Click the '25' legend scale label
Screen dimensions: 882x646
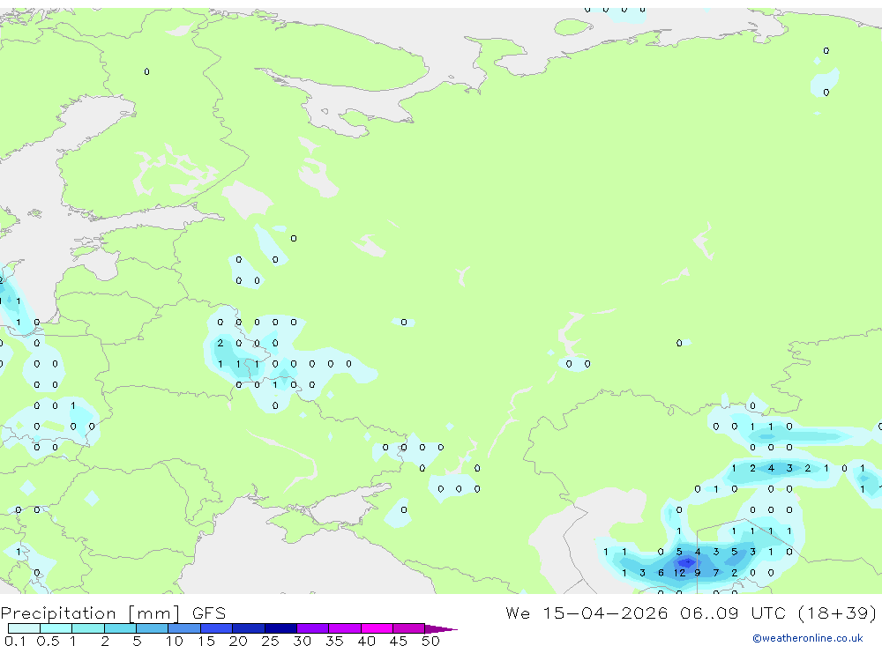point(270,641)
